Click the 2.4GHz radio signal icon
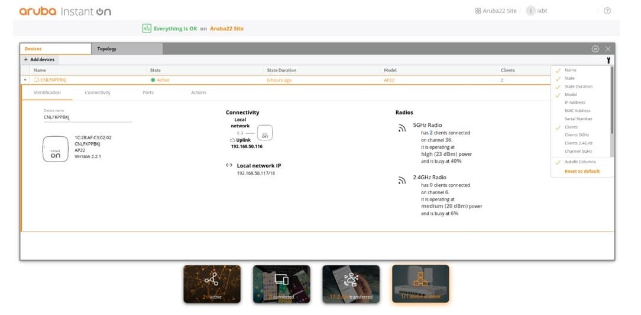 coord(402,181)
